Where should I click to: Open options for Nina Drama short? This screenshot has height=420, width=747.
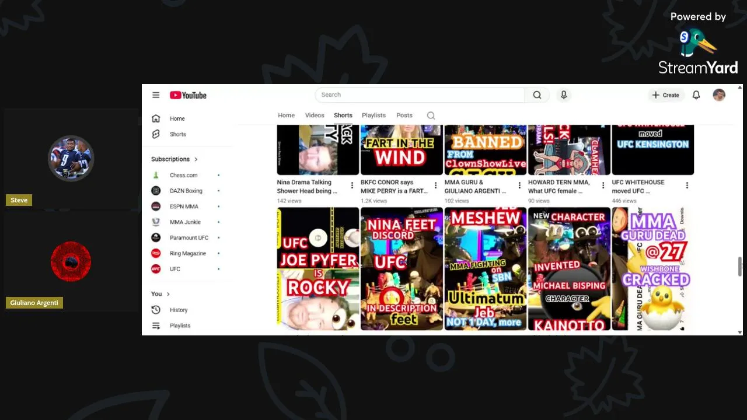pyautogui.click(x=352, y=185)
